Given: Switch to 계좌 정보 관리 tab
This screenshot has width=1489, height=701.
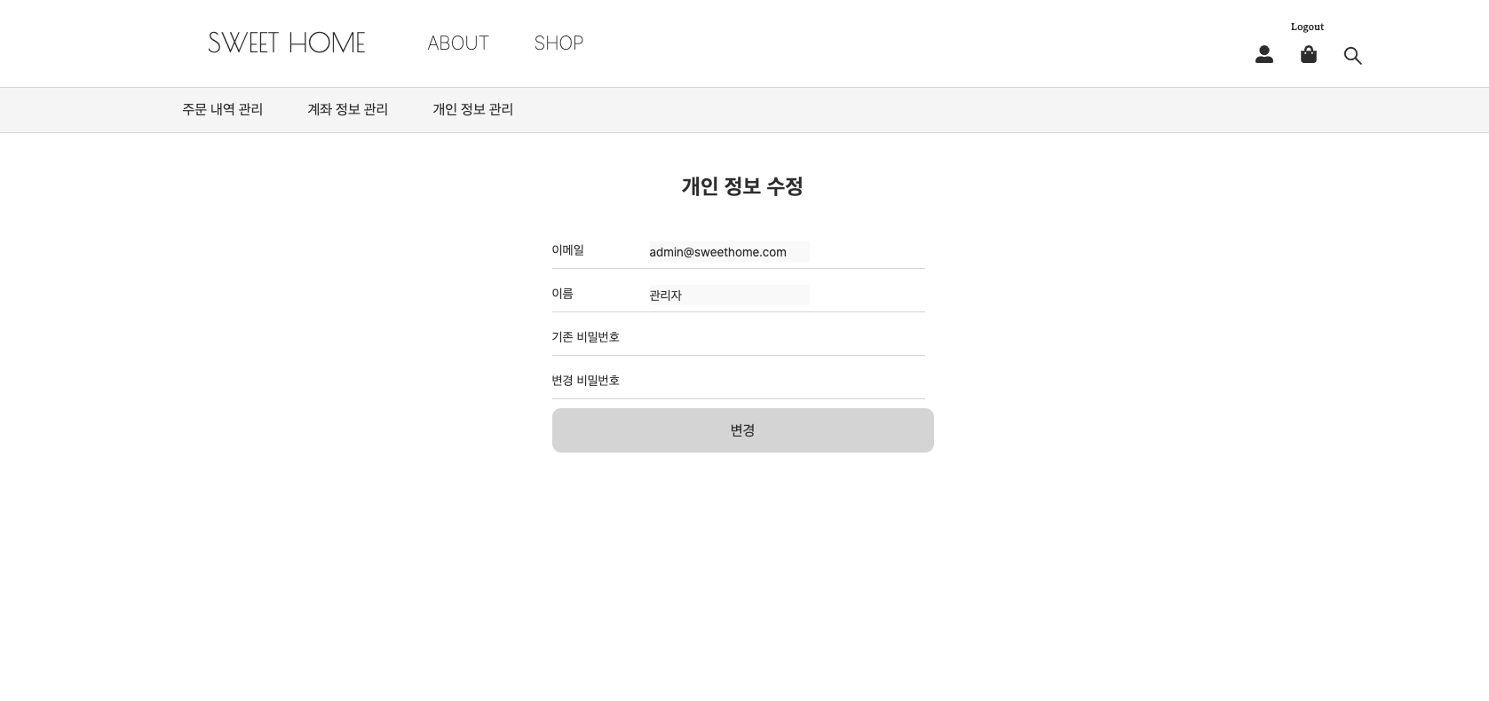Looking at the screenshot, I should click(x=348, y=109).
